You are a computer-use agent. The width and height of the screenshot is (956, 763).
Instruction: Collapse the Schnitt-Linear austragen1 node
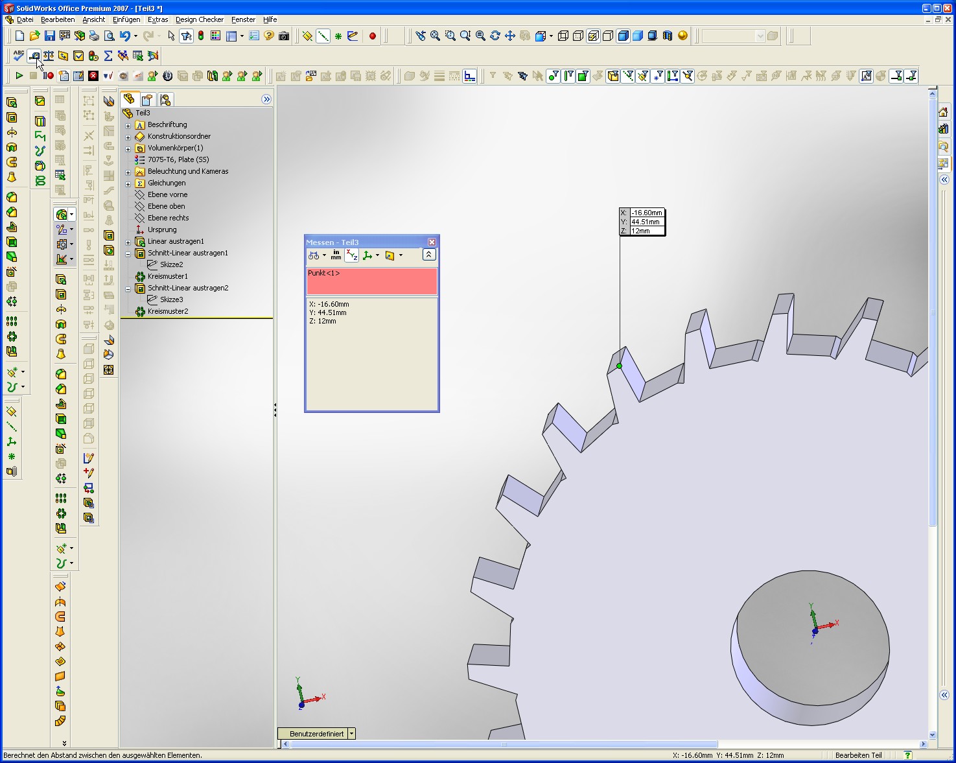click(x=128, y=253)
